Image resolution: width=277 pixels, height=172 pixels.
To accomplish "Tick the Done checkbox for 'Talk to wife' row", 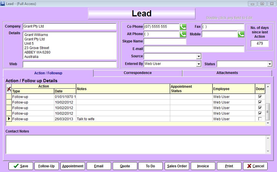I will (260, 119).
